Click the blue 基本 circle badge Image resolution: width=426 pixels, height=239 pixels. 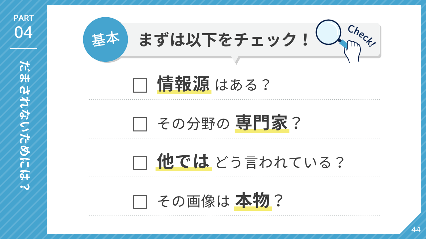click(x=106, y=40)
